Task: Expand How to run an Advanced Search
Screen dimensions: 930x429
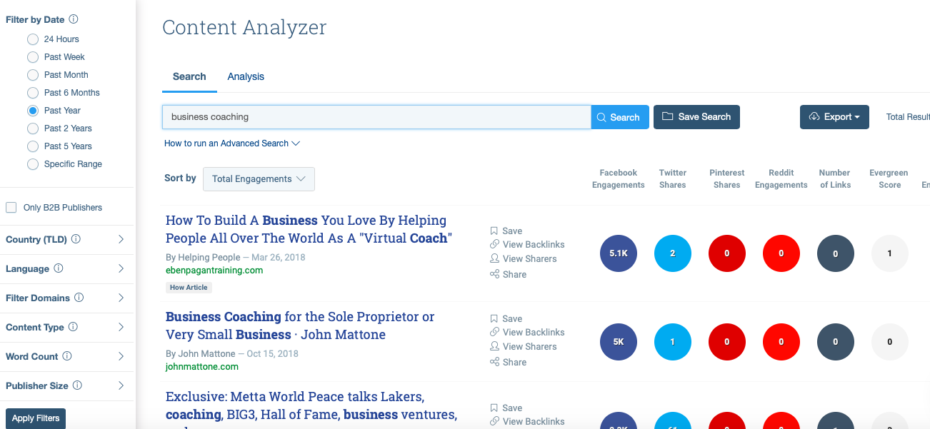Action: (x=232, y=143)
